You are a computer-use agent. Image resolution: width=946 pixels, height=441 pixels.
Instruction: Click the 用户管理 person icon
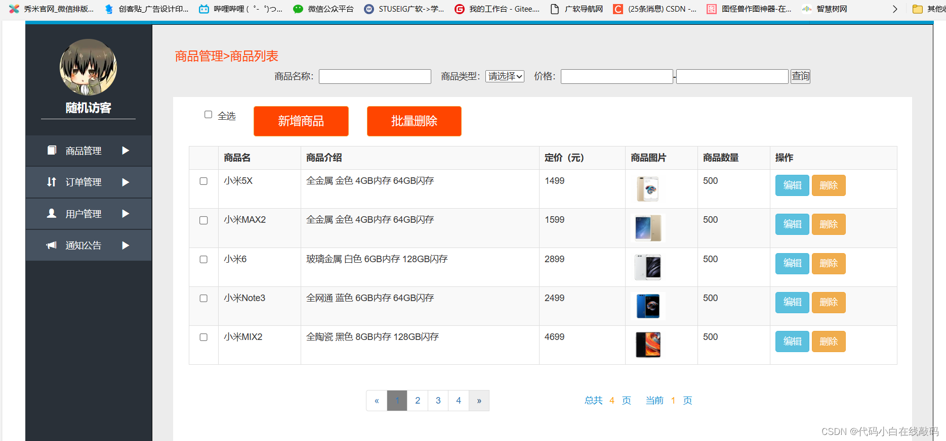[x=52, y=213]
